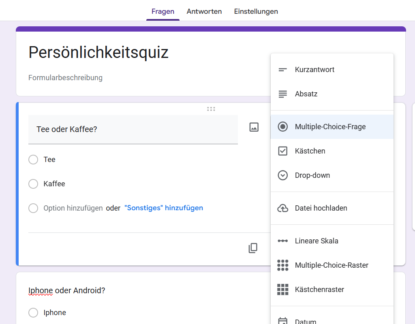Click the Datei hochladen cloud upload icon
Image resolution: width=415 pixels, height=324 pixels.
pos(282,208)
